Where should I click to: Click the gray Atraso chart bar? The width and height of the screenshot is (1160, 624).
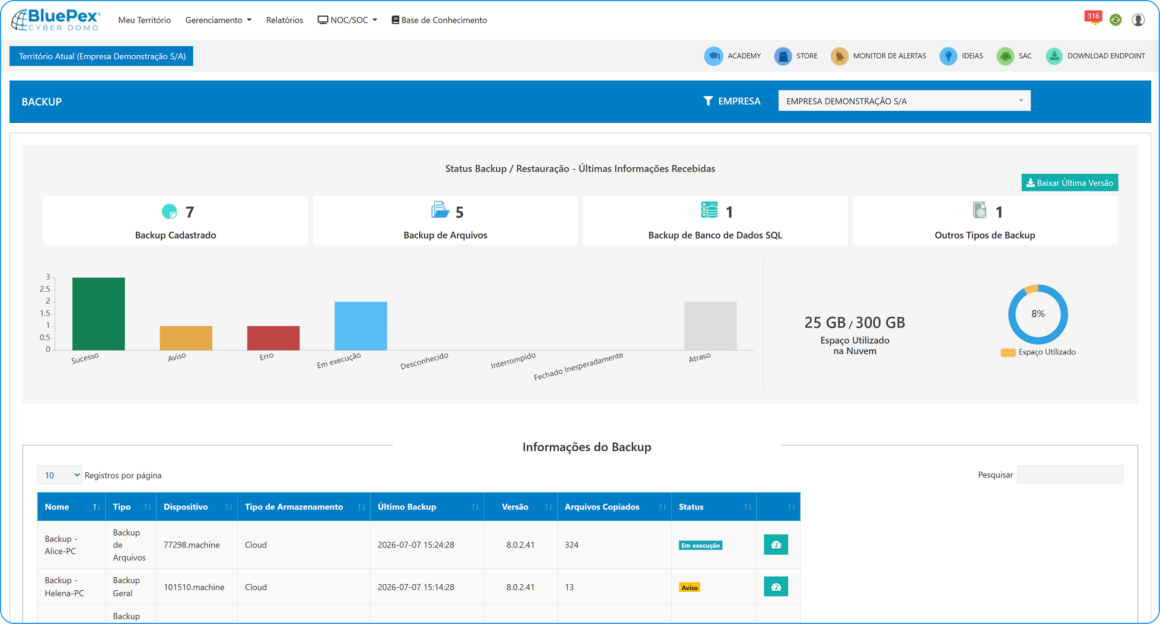point(710,326)
